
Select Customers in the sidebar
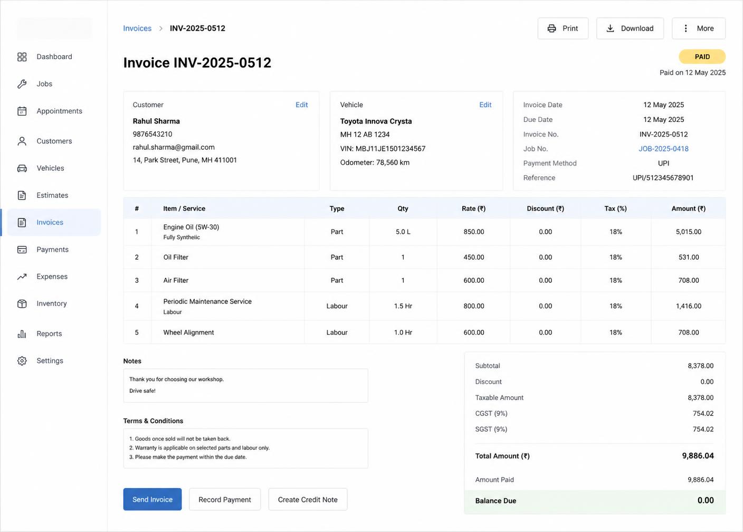pos(54,141)
